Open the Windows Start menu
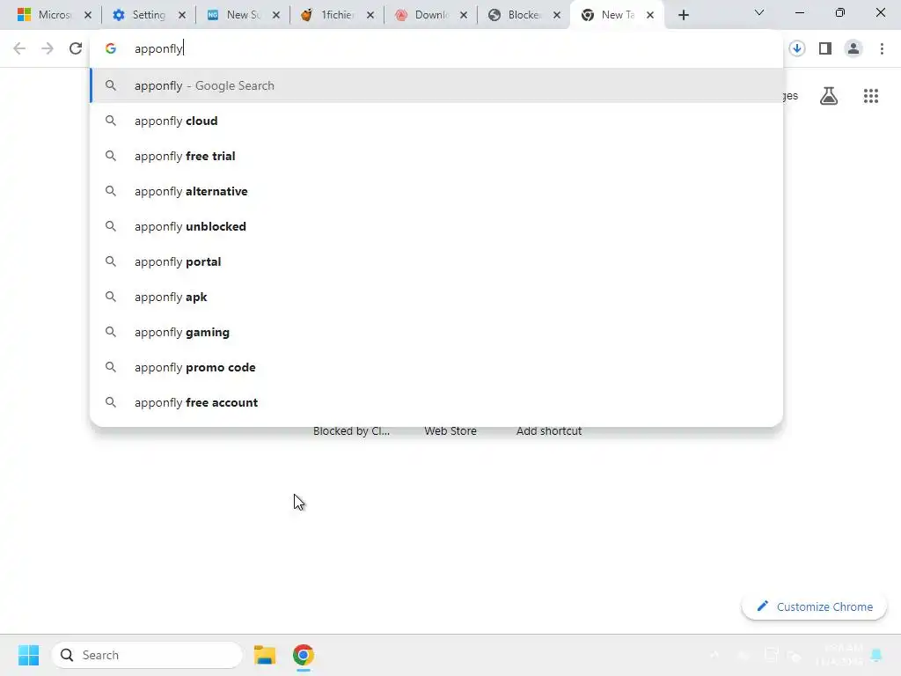This screenshot has width=901, height=676. (28, 655)
